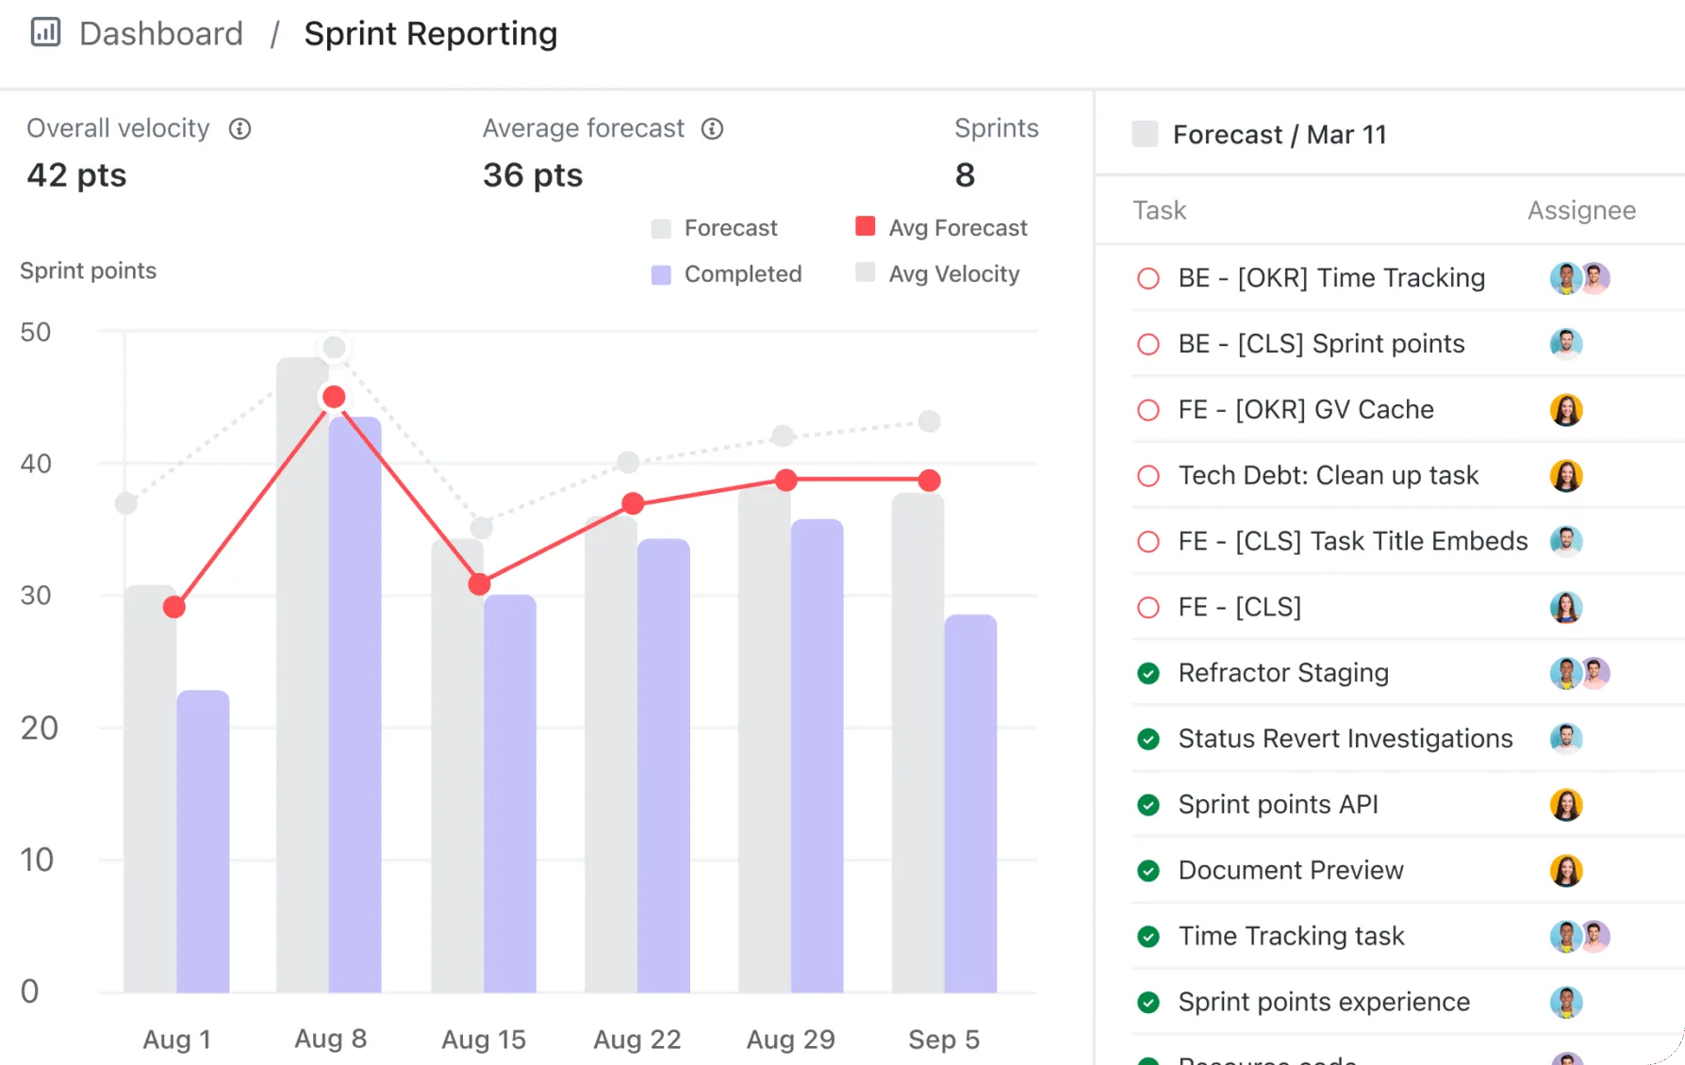
Task: Click assignee avatar for Document Preview
Action: 1566,871
